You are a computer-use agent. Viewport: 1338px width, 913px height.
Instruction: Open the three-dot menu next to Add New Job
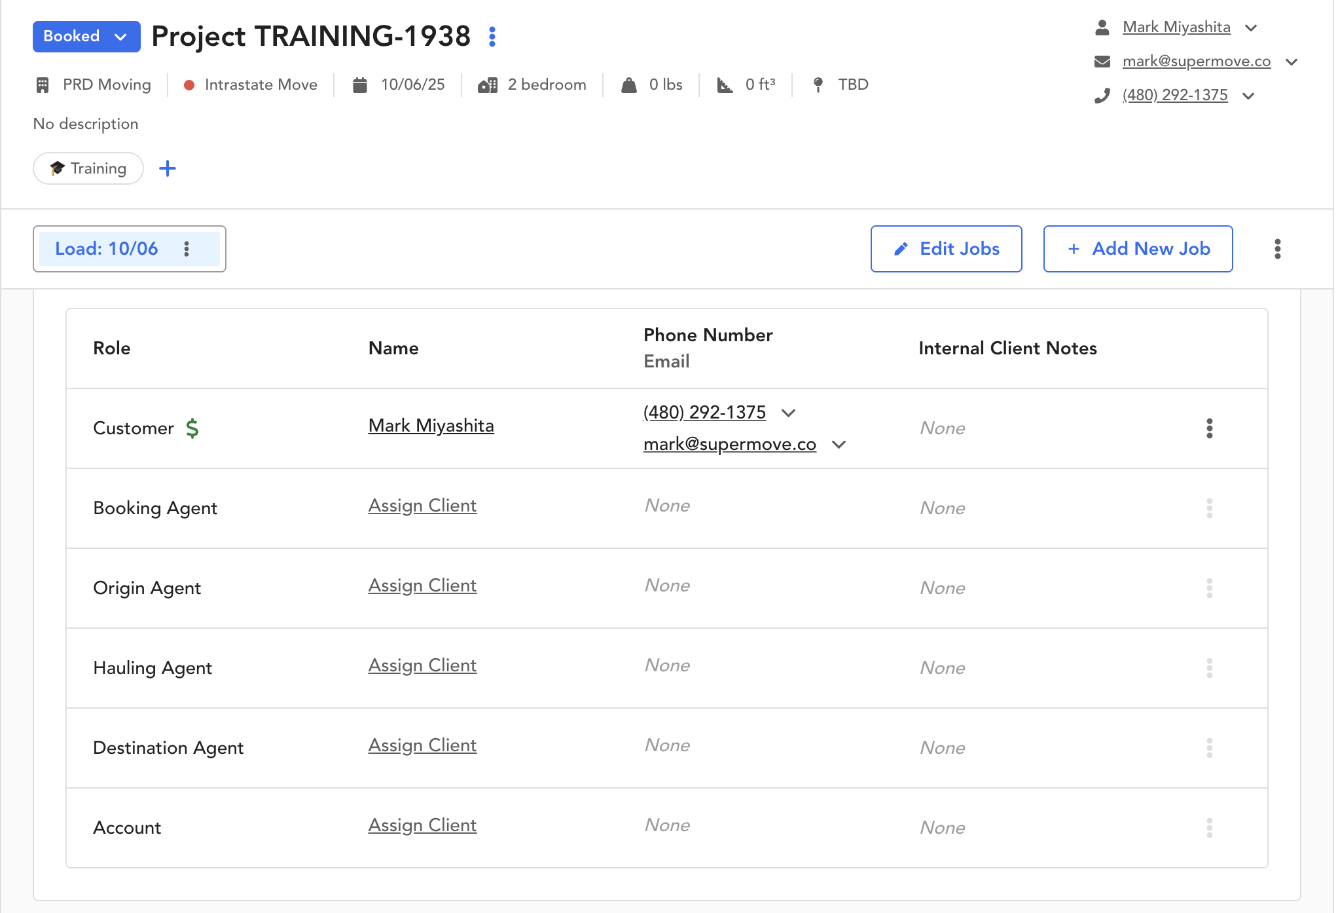1277,249
